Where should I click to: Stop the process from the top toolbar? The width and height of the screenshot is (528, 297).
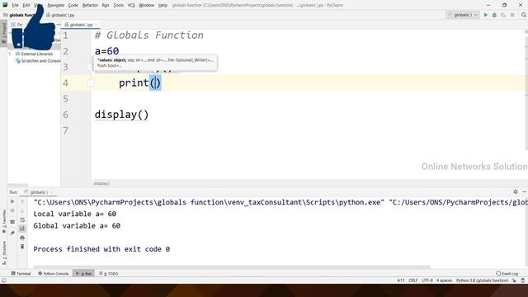click(x=512, y=15)
